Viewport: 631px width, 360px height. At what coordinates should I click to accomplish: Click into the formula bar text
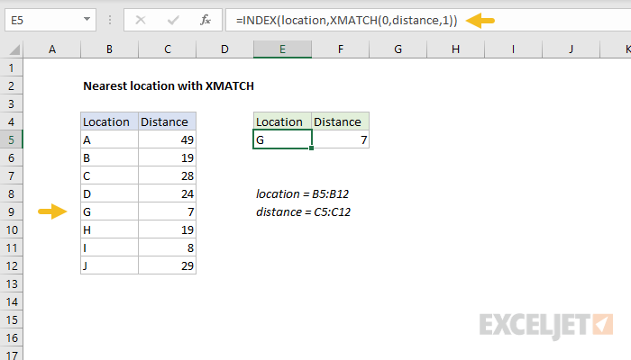pyautogui.click(x=346, y=20)
